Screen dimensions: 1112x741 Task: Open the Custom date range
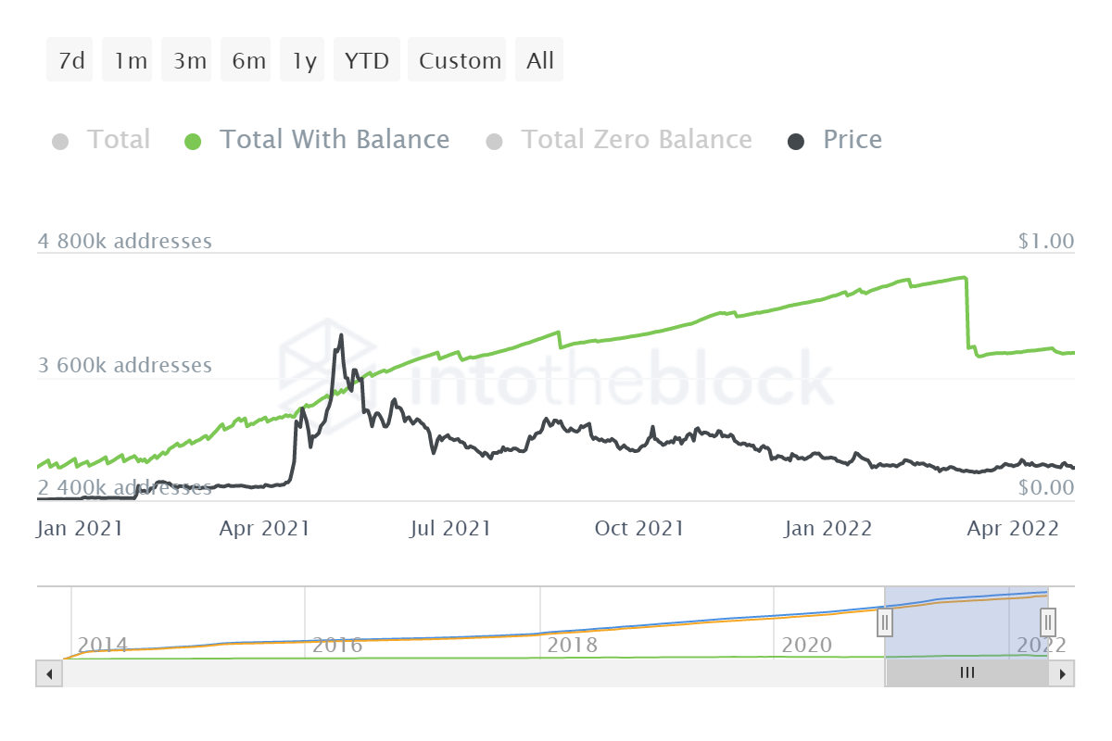click(x=459, y=61)
